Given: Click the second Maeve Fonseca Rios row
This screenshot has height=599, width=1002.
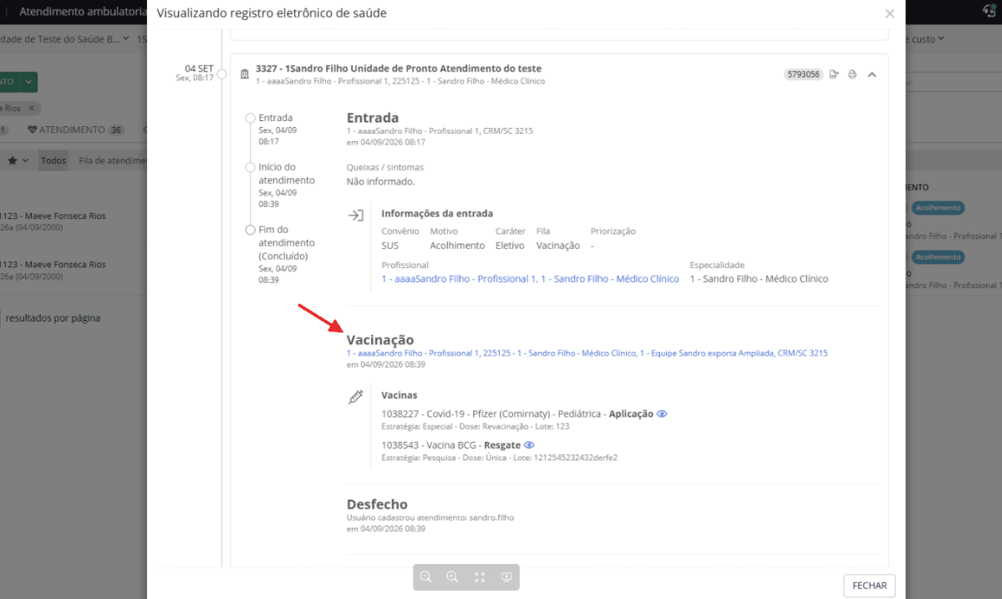Looking at the screenshot, I should [74, 271].
